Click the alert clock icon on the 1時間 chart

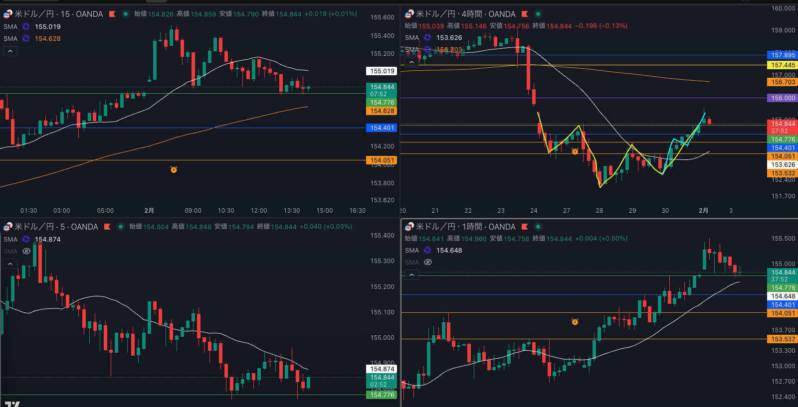click(x=575, y=322)
